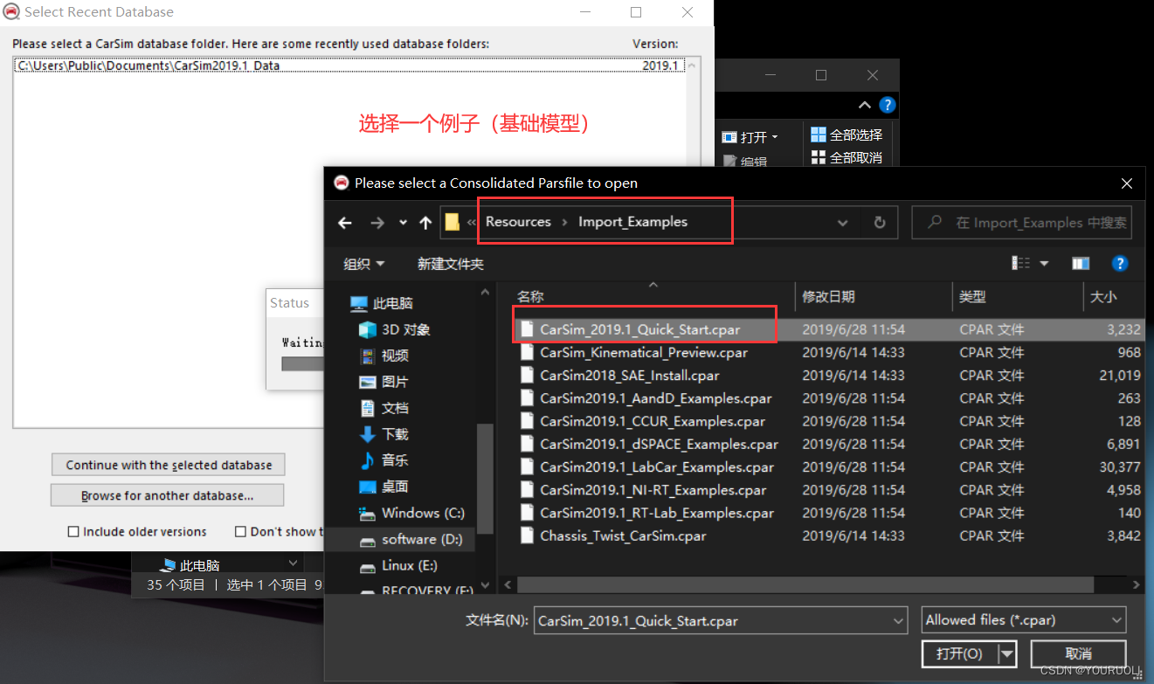Open the Help question mark icon
1154x684 pixels.
coord(1120,263)
